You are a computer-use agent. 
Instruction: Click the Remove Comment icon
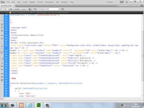(x=2, y=60)
